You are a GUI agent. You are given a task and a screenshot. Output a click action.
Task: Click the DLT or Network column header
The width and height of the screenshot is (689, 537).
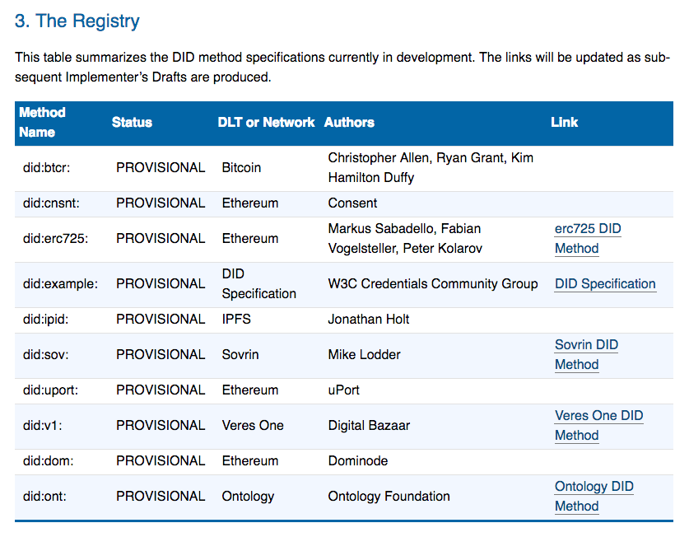[265, 122]
